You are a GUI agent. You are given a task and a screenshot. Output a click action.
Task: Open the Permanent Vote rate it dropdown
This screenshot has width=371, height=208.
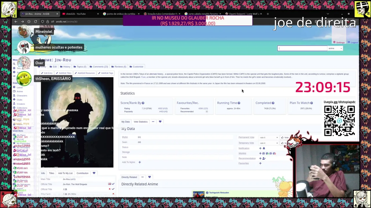(x=269, y=138)
